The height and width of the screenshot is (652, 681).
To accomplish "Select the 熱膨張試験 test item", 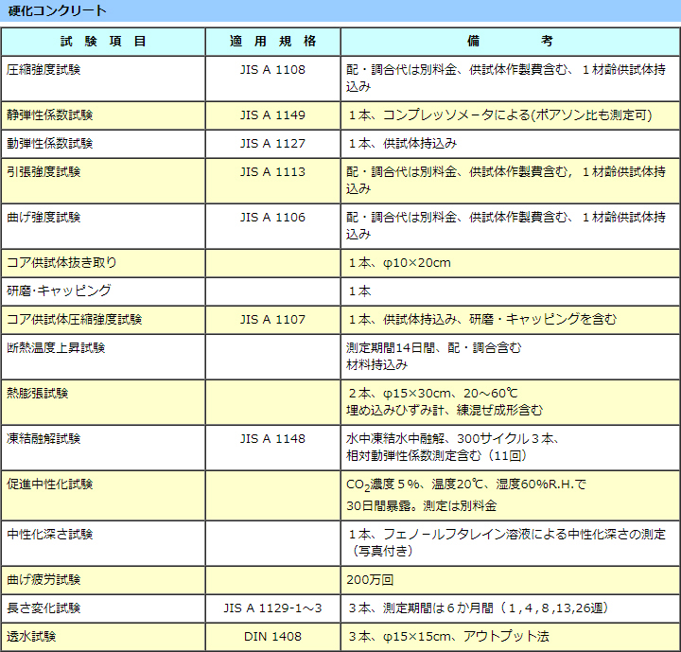I will pyautogui.click(x=38, y=394).
